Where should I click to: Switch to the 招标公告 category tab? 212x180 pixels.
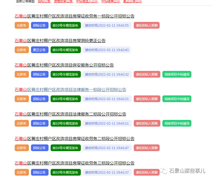pyautogui.click(x=44, y=2)
